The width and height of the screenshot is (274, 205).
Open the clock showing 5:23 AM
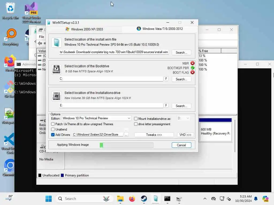point(243,199)
